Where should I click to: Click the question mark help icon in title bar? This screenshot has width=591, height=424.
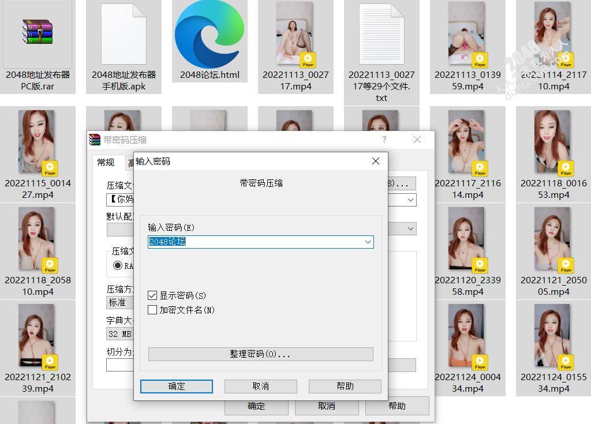click(x=384, y=140)
